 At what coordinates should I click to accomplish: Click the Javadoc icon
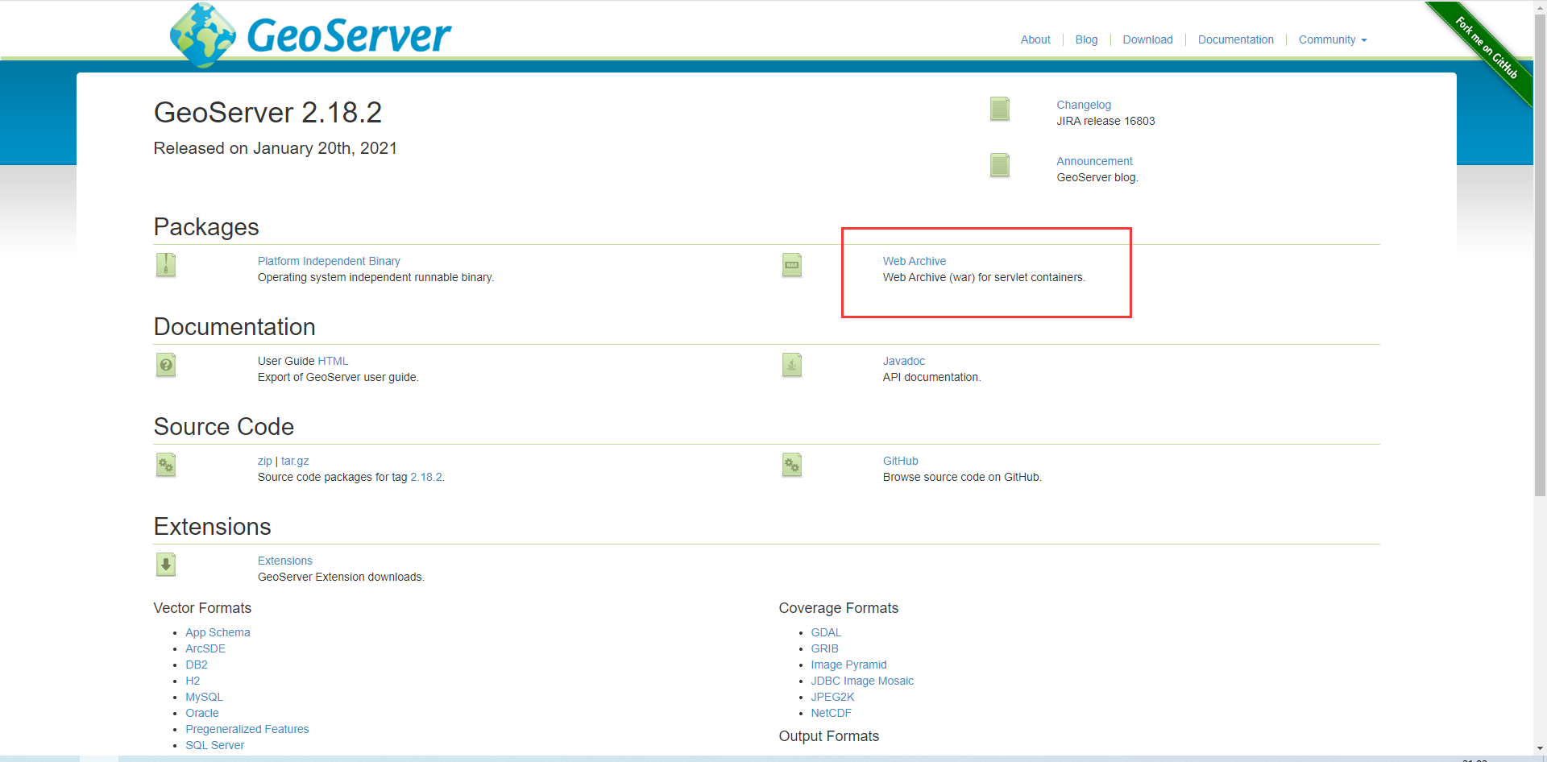792,365
